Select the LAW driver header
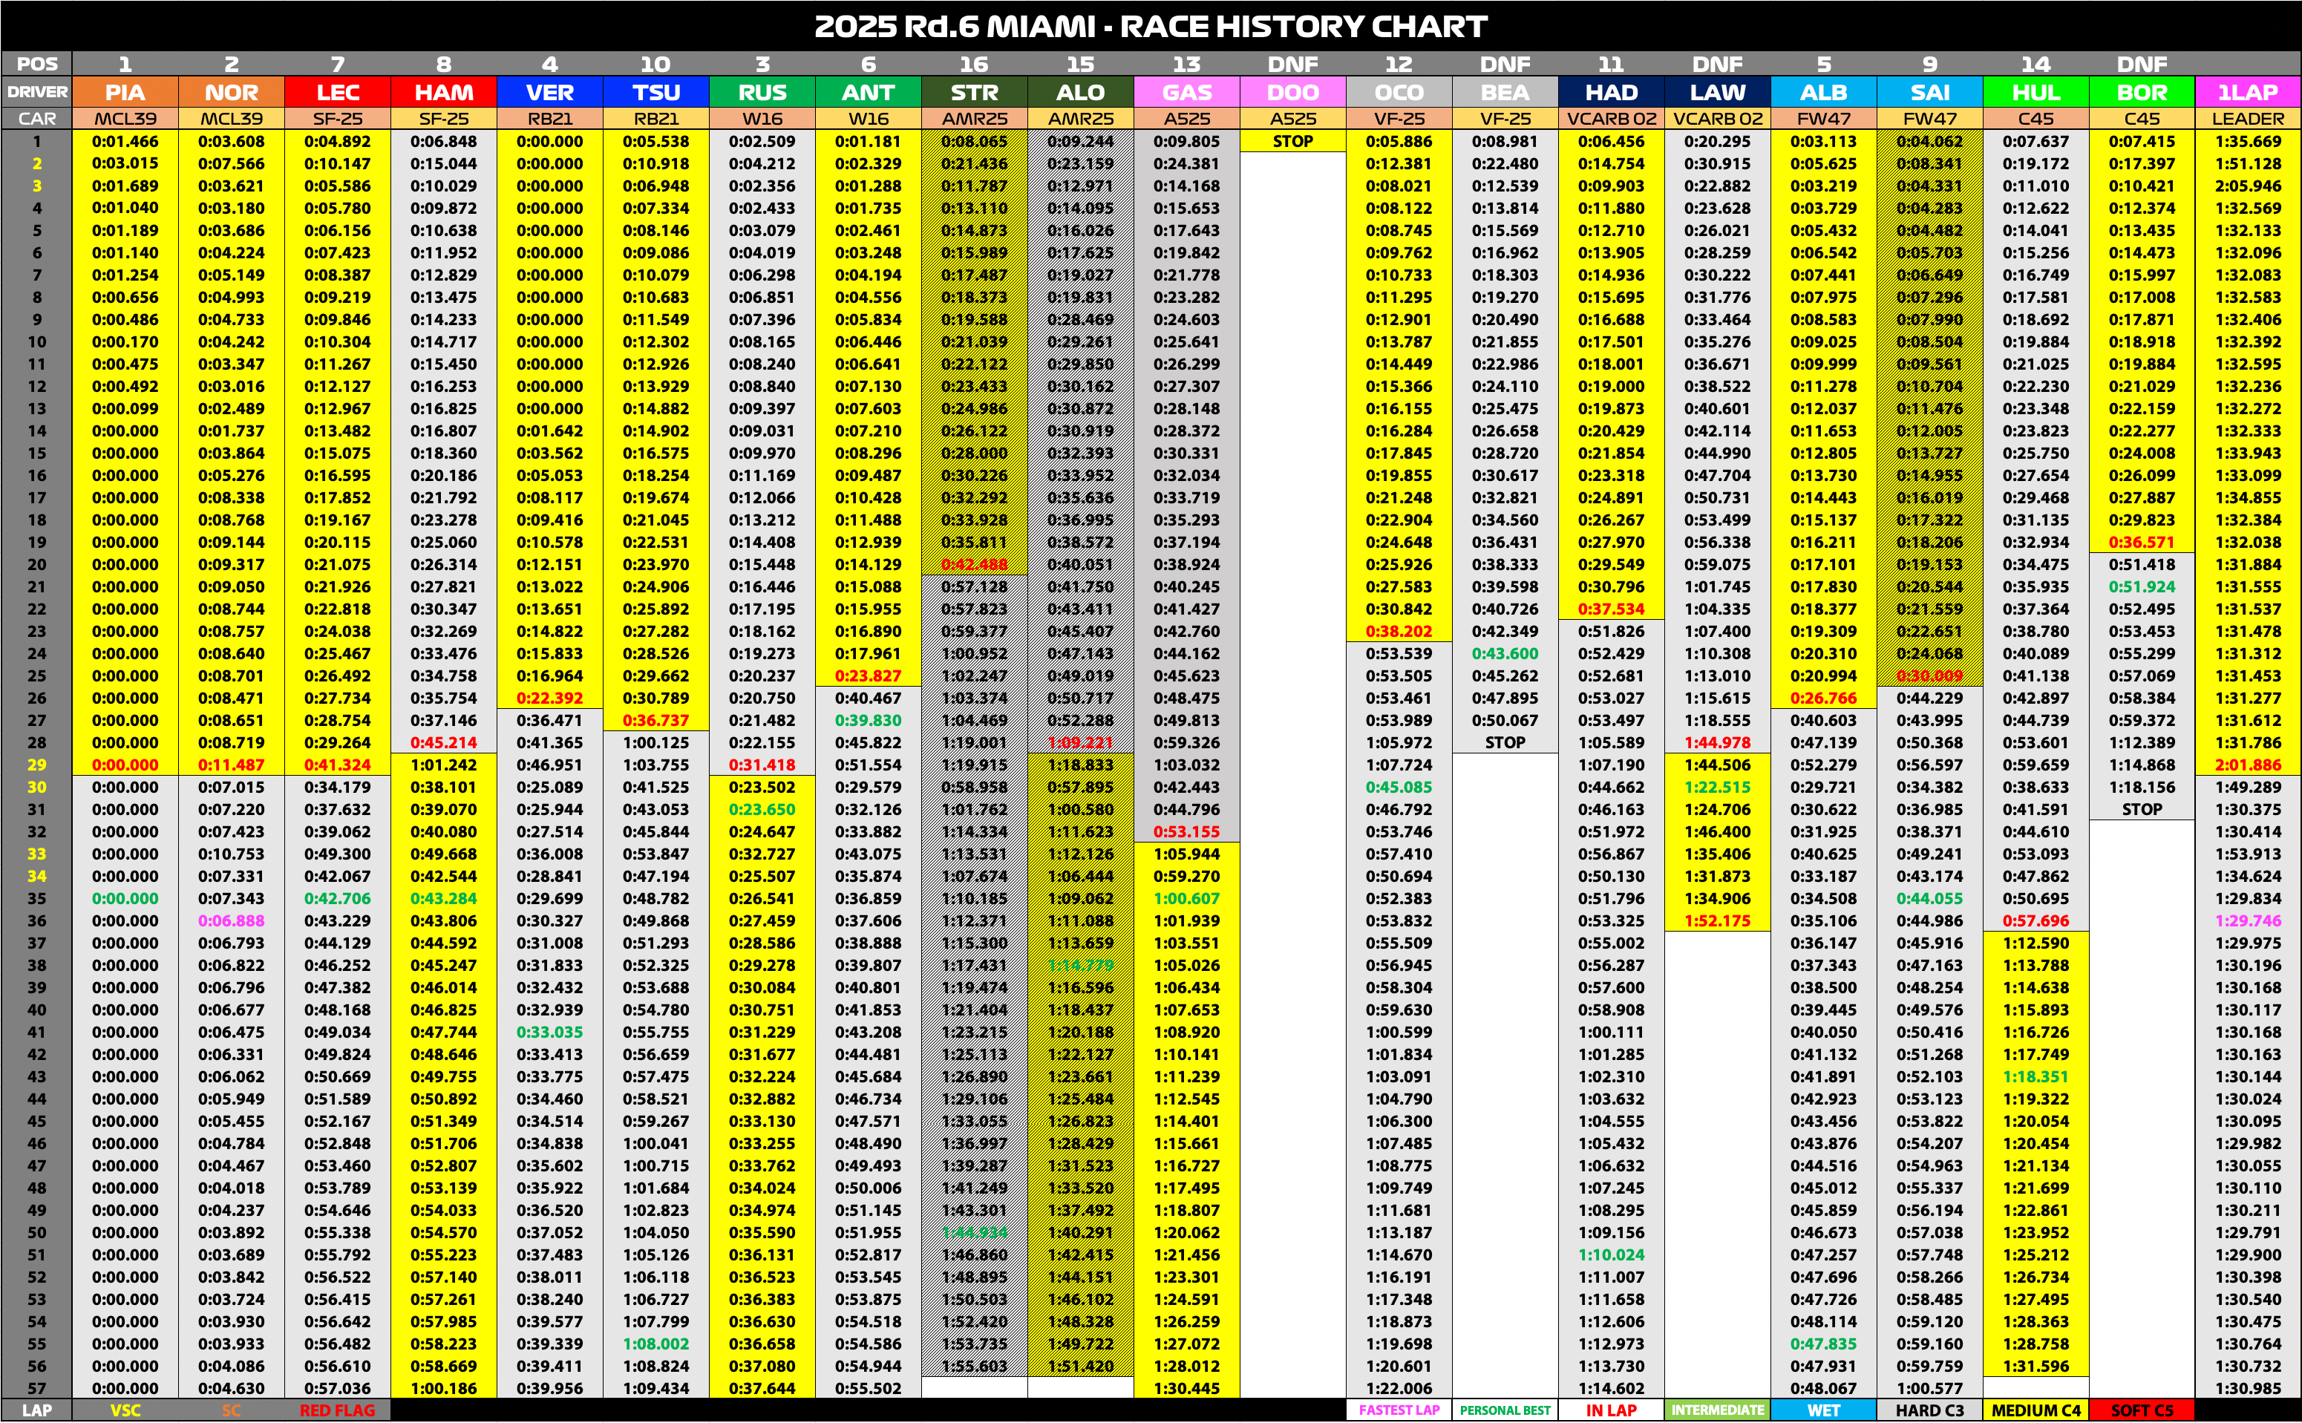 1718,92
